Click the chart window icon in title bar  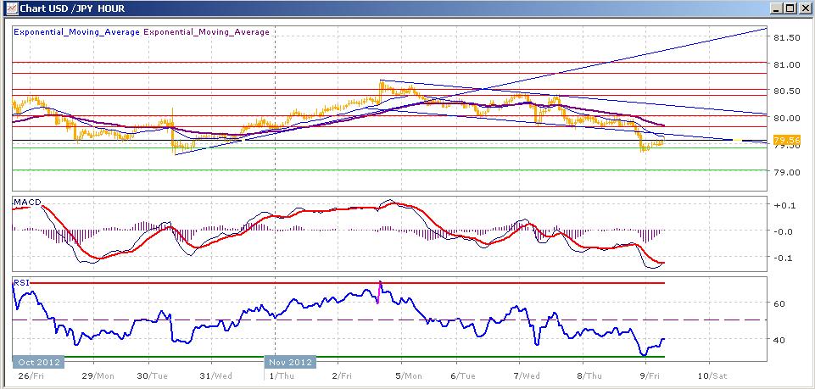tap(10, 8)
